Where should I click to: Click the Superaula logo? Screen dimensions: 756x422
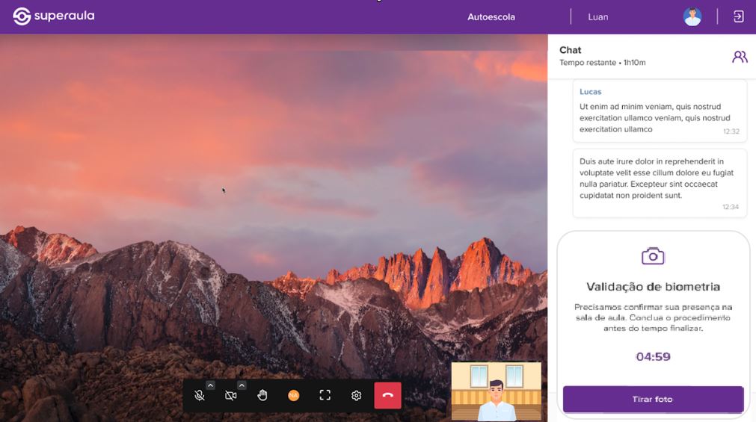pos(54,16)
